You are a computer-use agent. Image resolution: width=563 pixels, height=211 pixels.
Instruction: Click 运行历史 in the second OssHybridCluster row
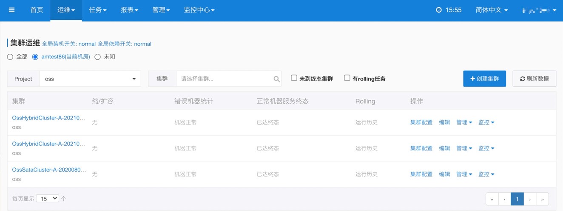[x=367, y=148]
